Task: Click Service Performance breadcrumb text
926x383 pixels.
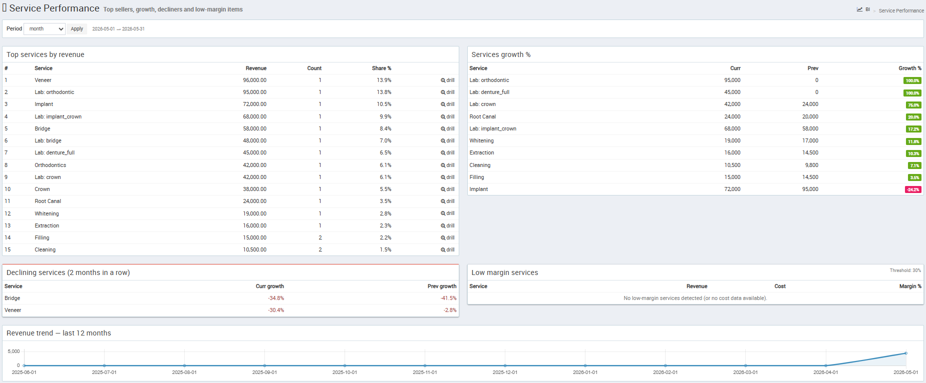Action: pos(901,10)
